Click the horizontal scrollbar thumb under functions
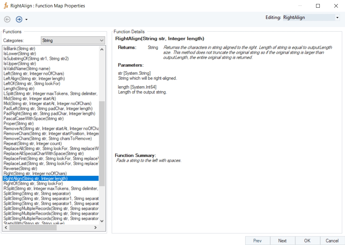The width and height of the screenshot is (345, 245). coord(33,228)
